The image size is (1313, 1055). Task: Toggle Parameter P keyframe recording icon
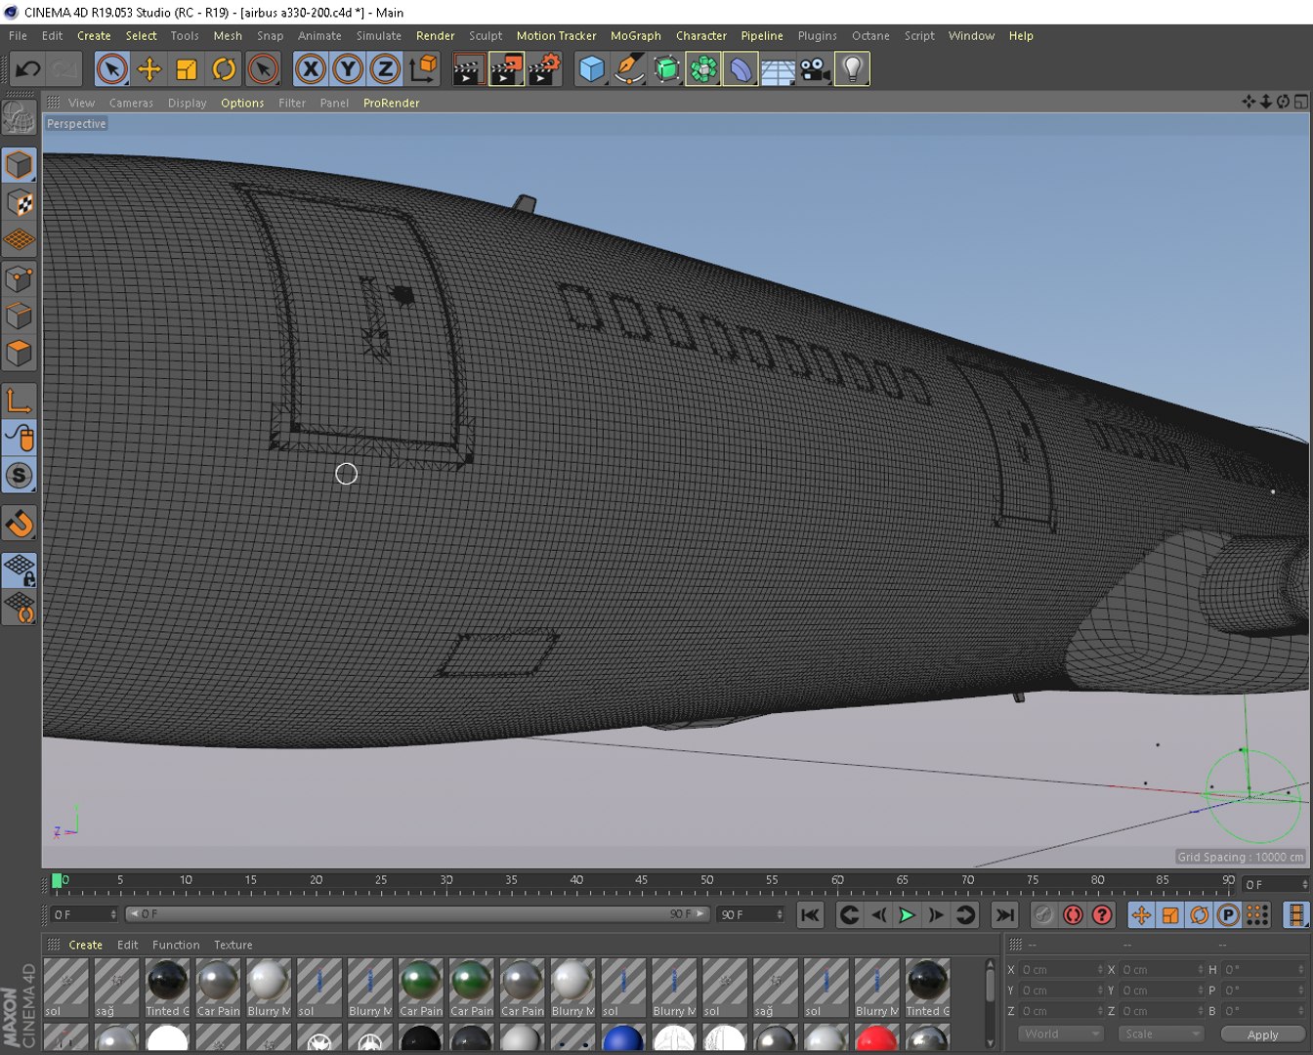coord(1228,915)
